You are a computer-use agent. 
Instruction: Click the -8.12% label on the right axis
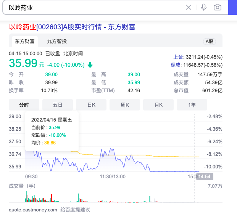[x=214, y=154]
